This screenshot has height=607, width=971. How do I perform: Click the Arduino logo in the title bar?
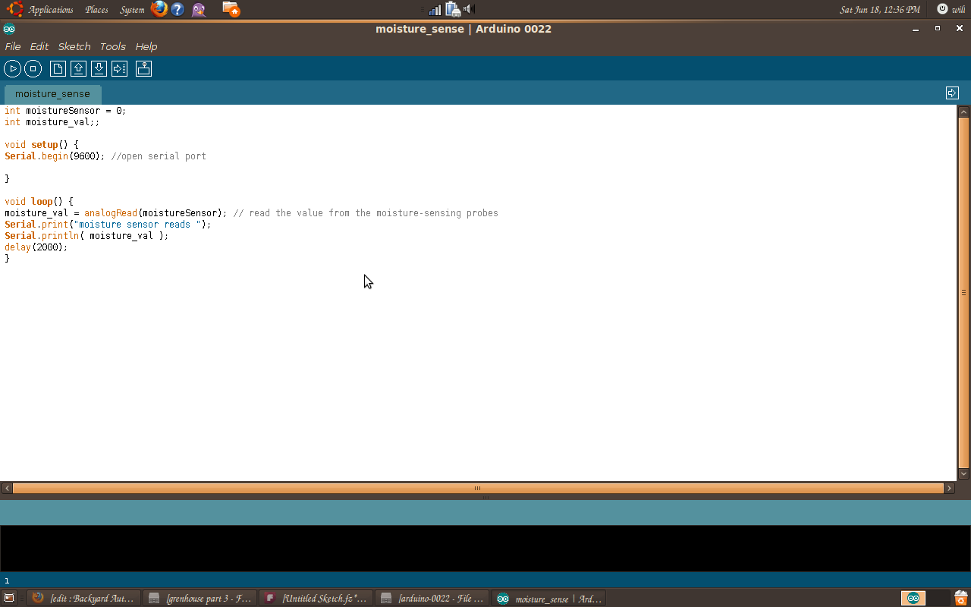click(9, 29)
